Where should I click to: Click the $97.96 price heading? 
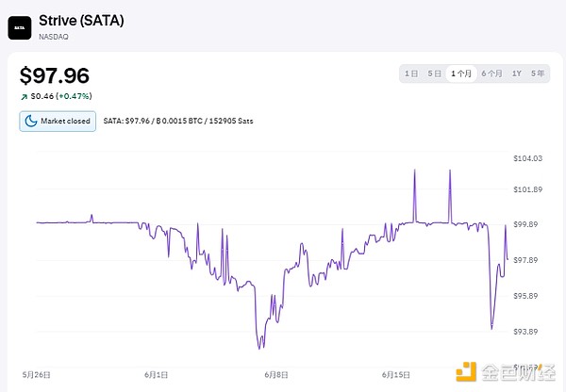(55, 75)
